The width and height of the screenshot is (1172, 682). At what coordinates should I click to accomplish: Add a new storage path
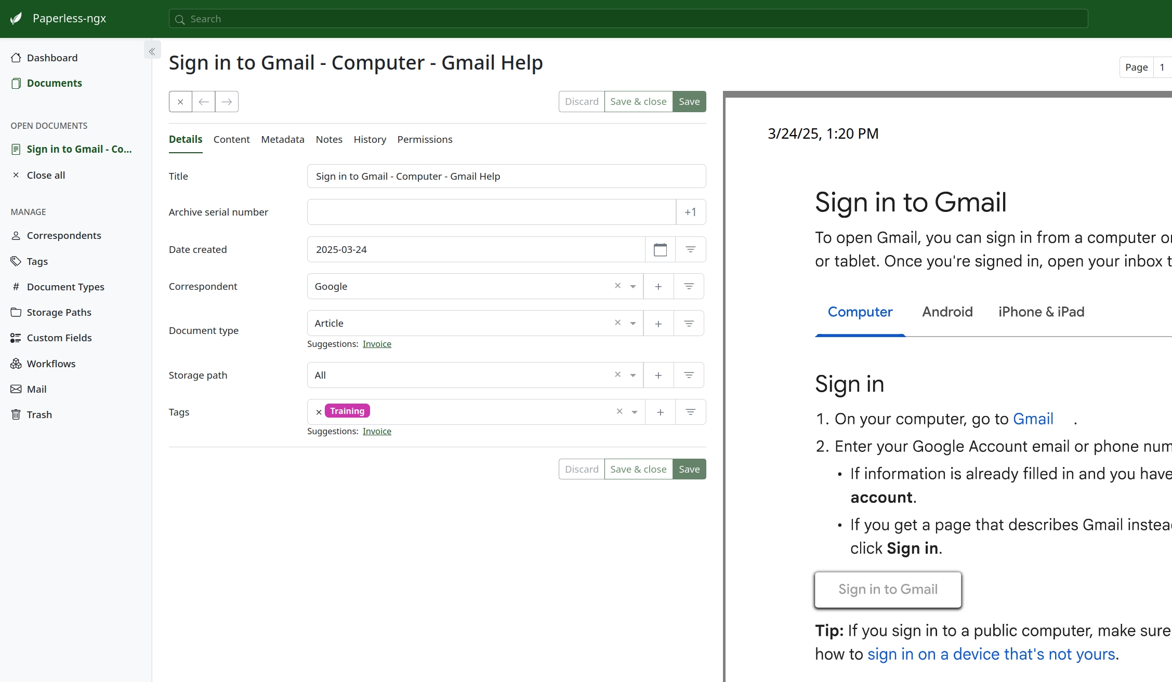[659, 375]
